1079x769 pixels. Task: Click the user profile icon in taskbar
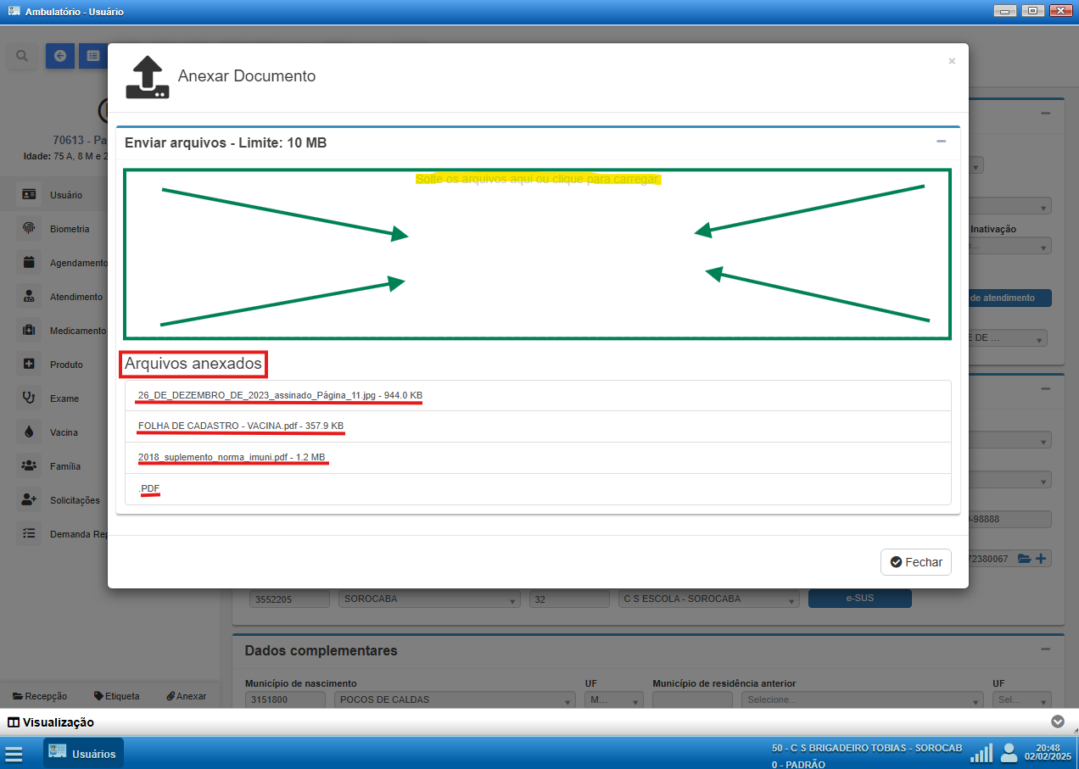(x=1009, y=753)
